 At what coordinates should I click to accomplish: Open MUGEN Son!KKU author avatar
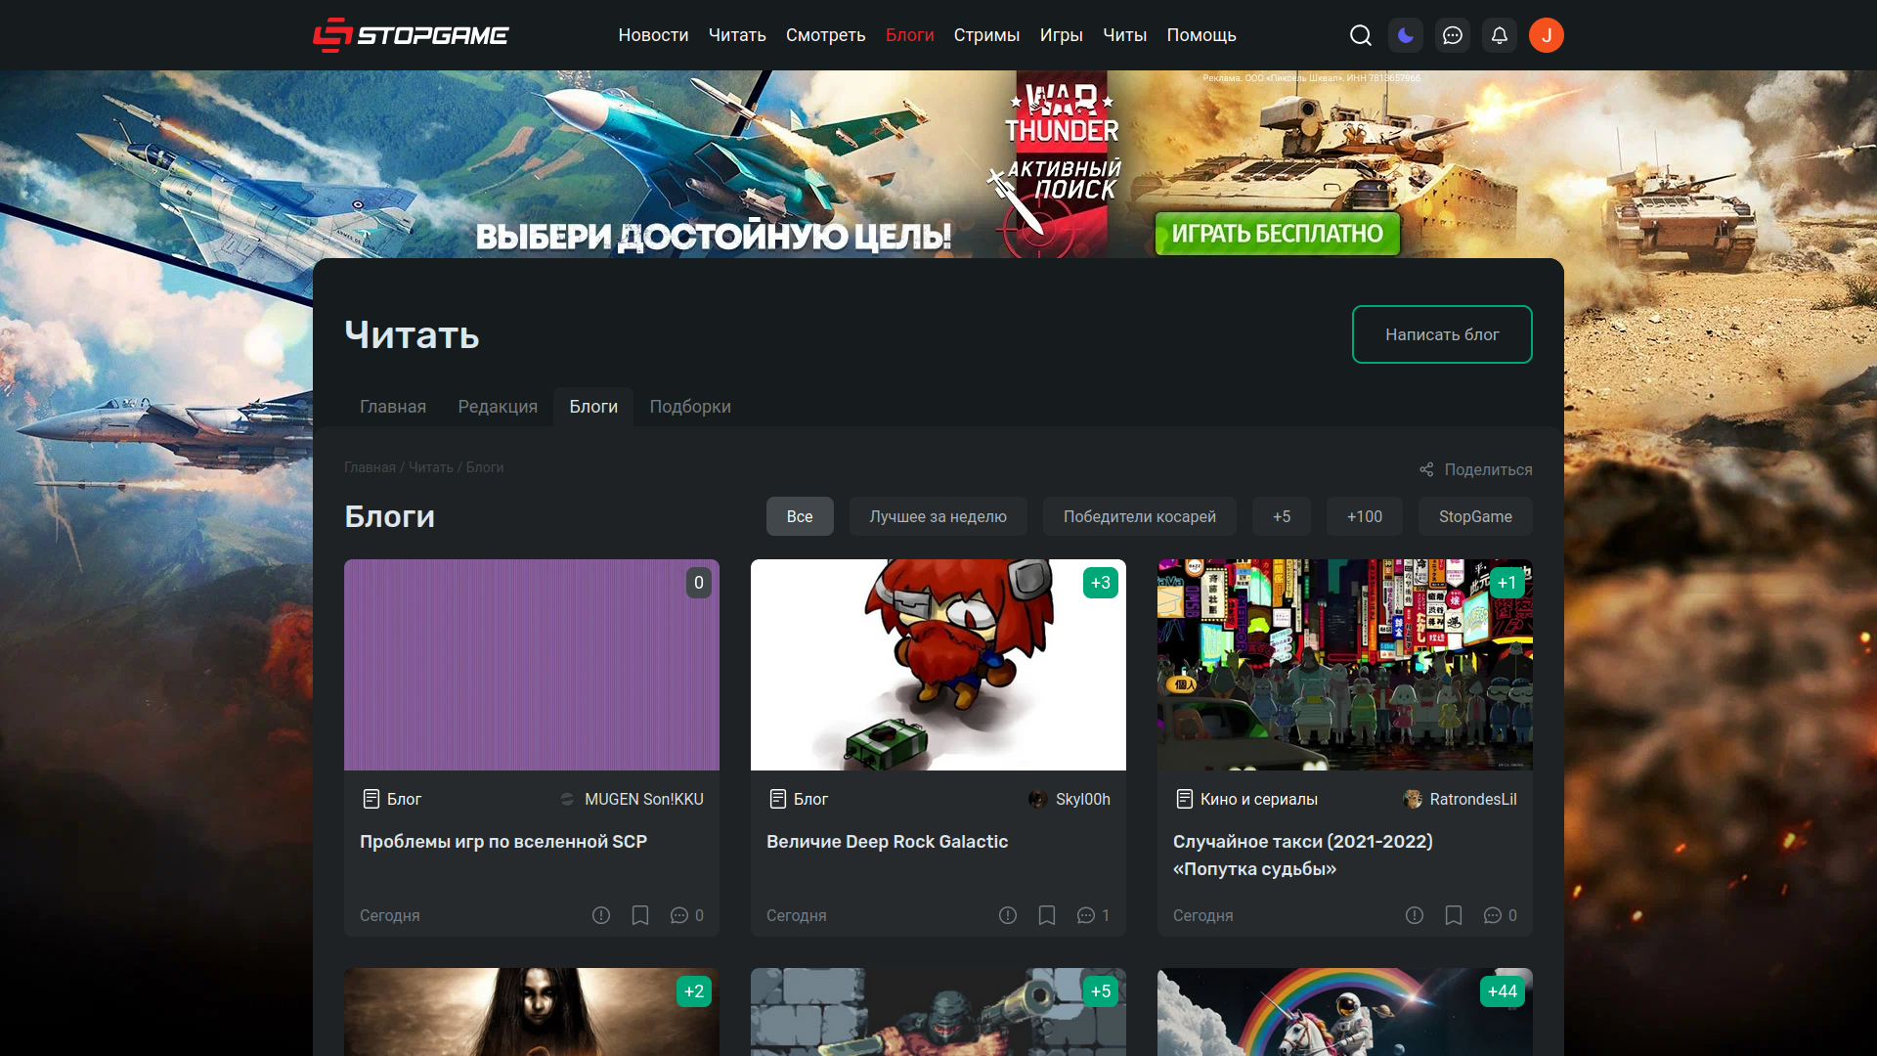tap(568, 799)
